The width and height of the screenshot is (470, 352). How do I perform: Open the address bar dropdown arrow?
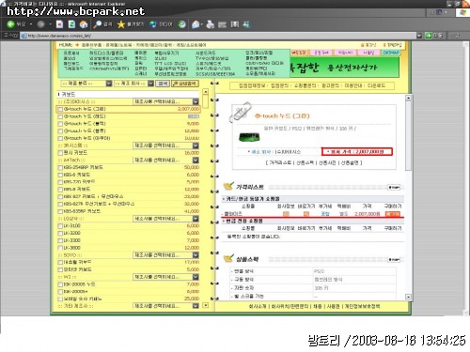point(419,36)
